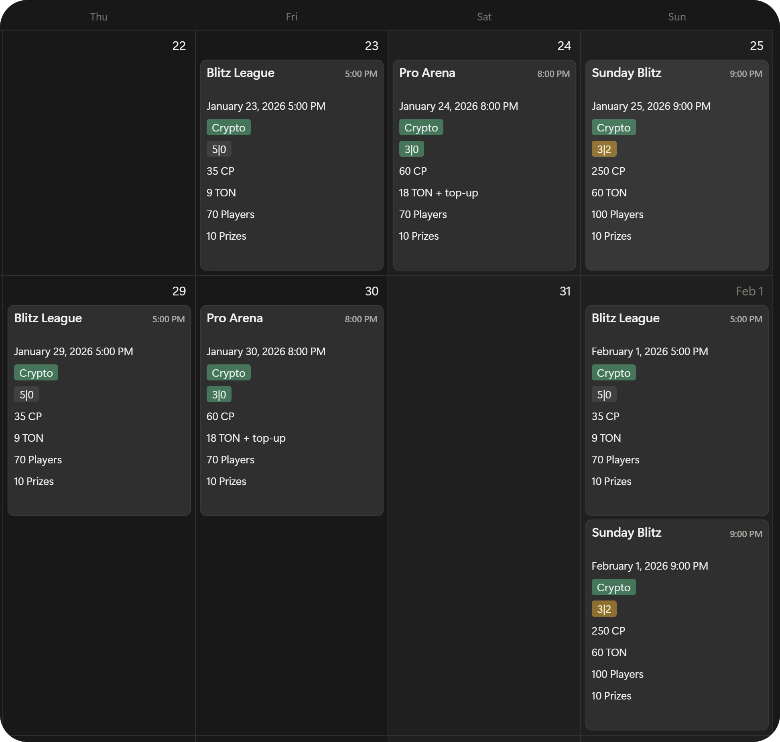Open the February 1 Sunday Blitz event title
The width and height of the screenshot is (780, 742).
626,532
